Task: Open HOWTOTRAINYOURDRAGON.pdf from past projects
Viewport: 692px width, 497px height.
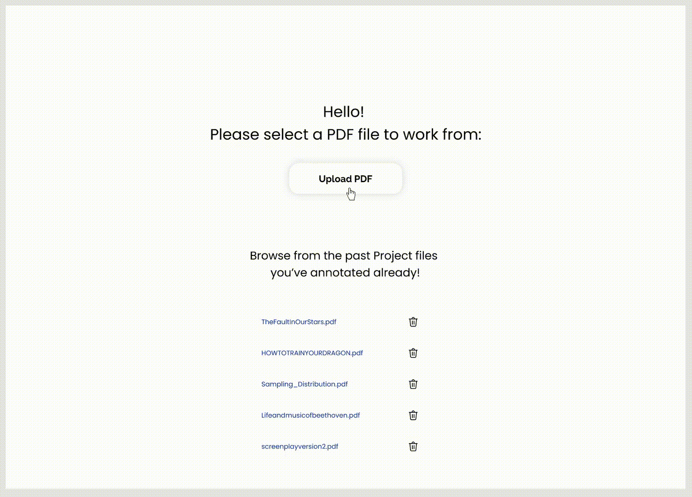Action: [x=312, y=353]
